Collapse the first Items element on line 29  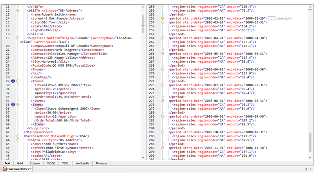click(18, 81)
